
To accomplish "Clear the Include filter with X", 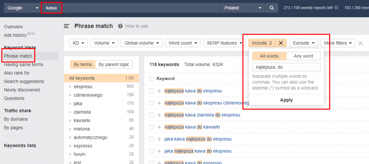I will tap(281, 43).
